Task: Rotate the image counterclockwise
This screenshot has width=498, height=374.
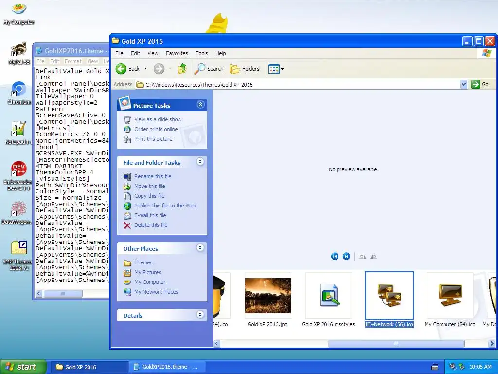Action: pyautogui.click(x=374, y=256)
